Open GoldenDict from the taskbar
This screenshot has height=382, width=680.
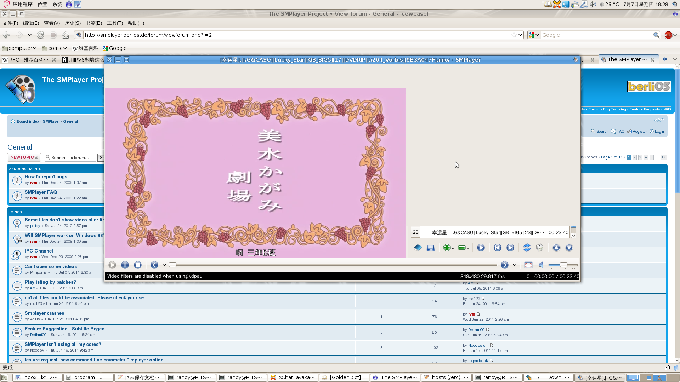pos(344,377)
